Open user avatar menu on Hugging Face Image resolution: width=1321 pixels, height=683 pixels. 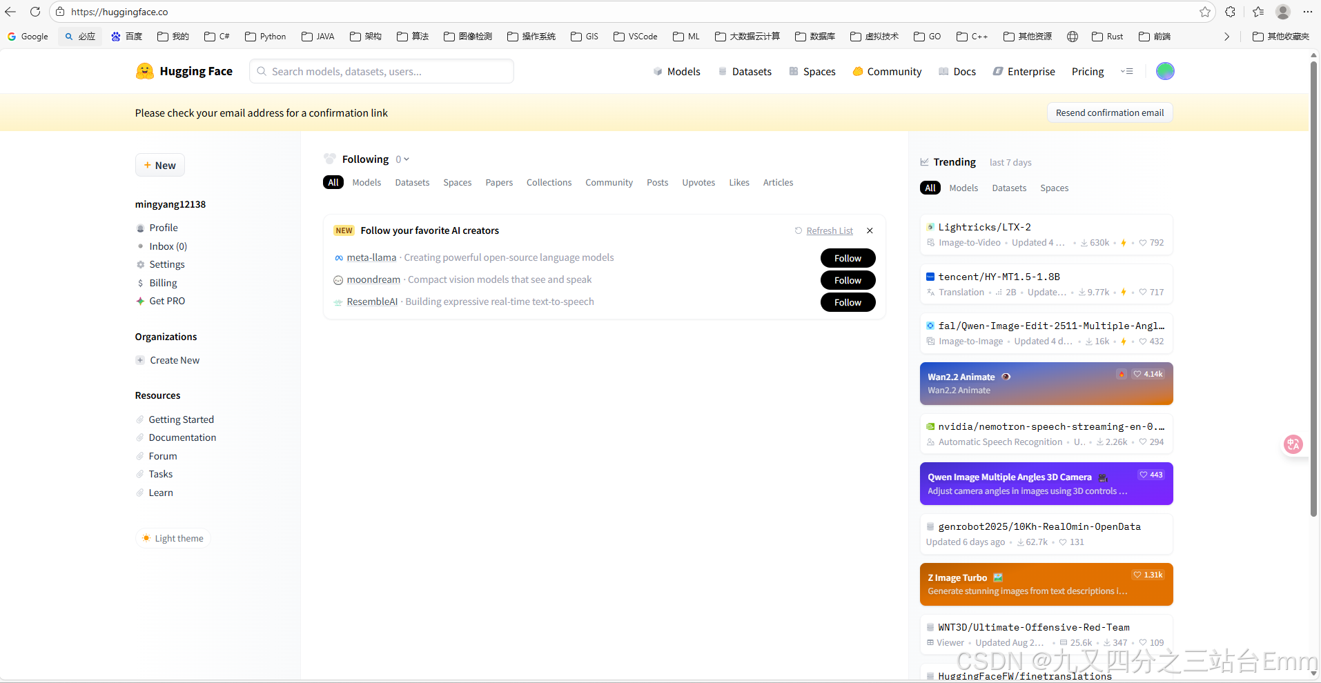pos(1165,71)
